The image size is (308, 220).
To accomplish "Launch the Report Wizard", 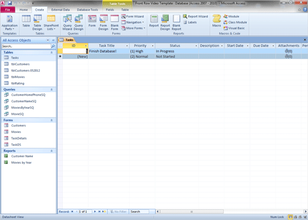I will (x=195, y=17).
